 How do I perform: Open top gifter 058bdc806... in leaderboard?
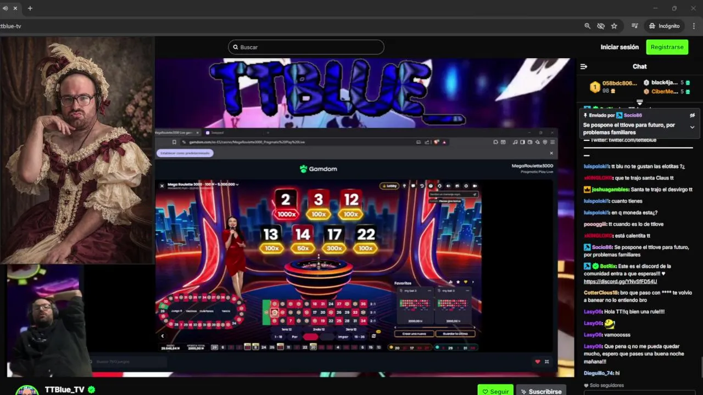coord(620,83)
